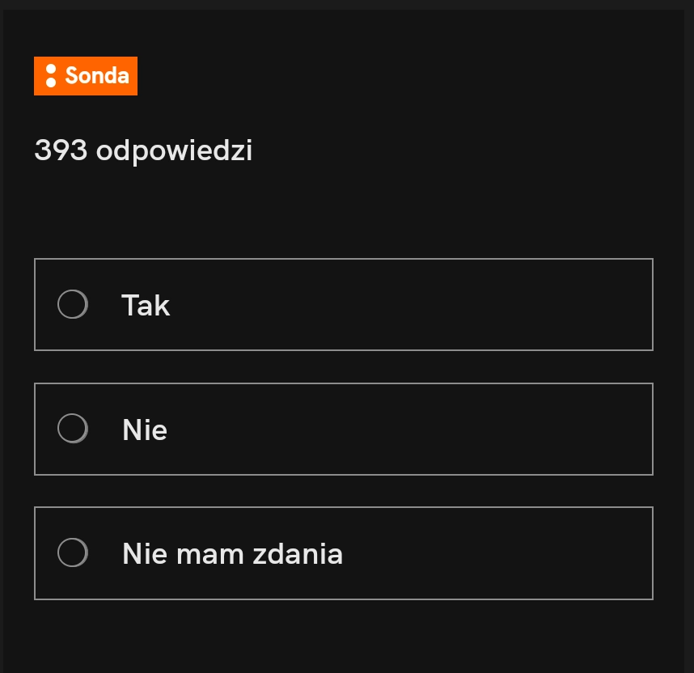
Task: Click the two-dot icon in the Sonda badge
Action: click(x=50, y=76)
